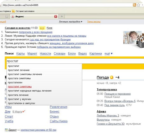144x133 pixels.
Task: Open catalog category Развлечения
Action: tap(59, 107)
